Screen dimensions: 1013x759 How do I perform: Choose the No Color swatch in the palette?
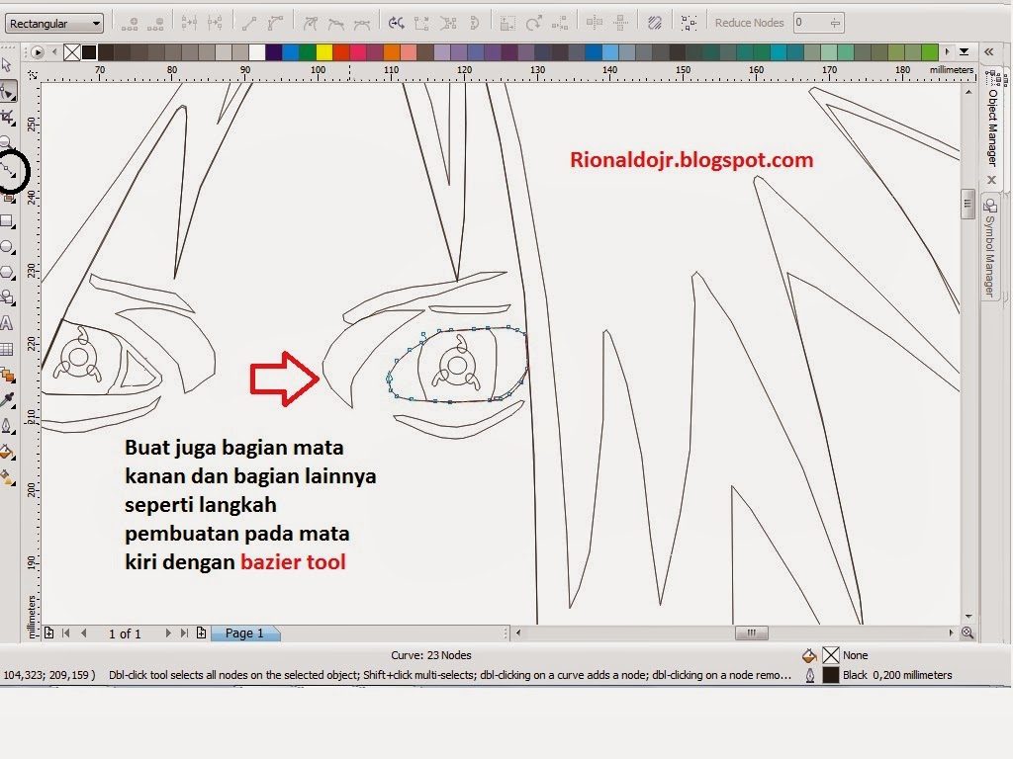point(72,51)
